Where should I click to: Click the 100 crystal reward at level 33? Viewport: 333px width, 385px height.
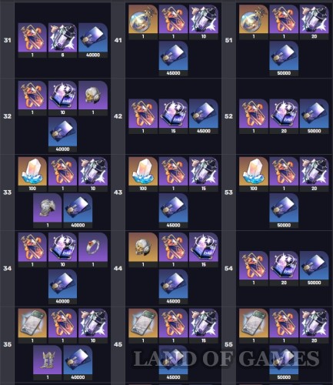(x=32, y=174)
